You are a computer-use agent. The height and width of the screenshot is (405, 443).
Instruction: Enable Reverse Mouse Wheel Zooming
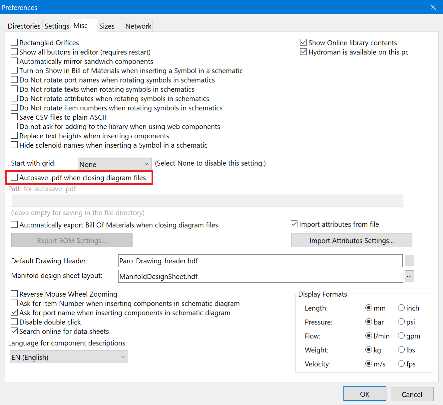14,294
